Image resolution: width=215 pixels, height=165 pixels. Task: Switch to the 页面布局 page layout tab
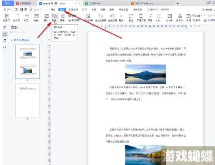click(73, 9)
